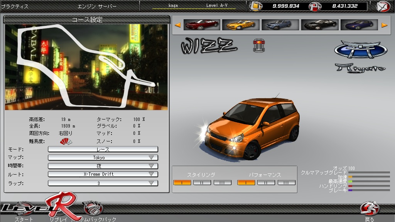Click the Start race icon at bottom left
The width and height of the screenshot is (395, 222).
[x=24, y=208]
